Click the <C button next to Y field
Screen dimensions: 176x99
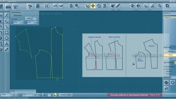coord(36,22)
